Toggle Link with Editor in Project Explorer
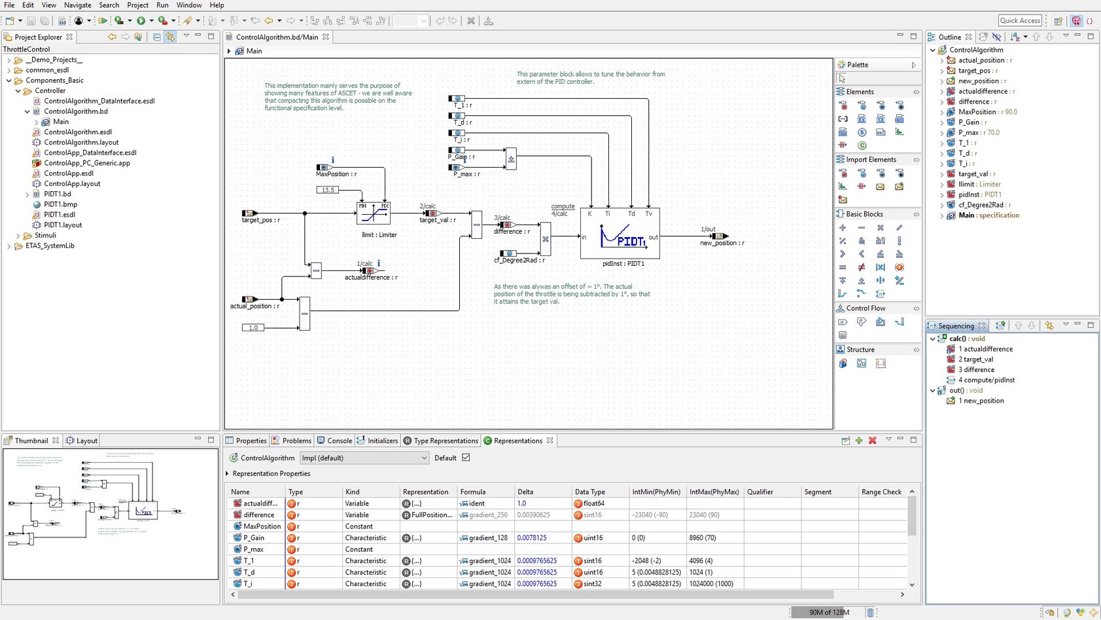Image resolution: width=1101 pixels, height=620 pixels. [170, 37]
